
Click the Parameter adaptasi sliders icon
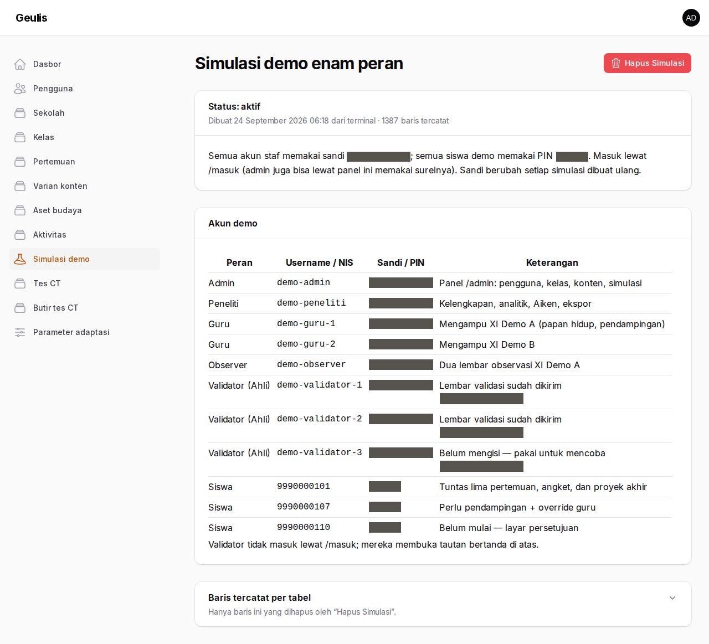(20, 332)
